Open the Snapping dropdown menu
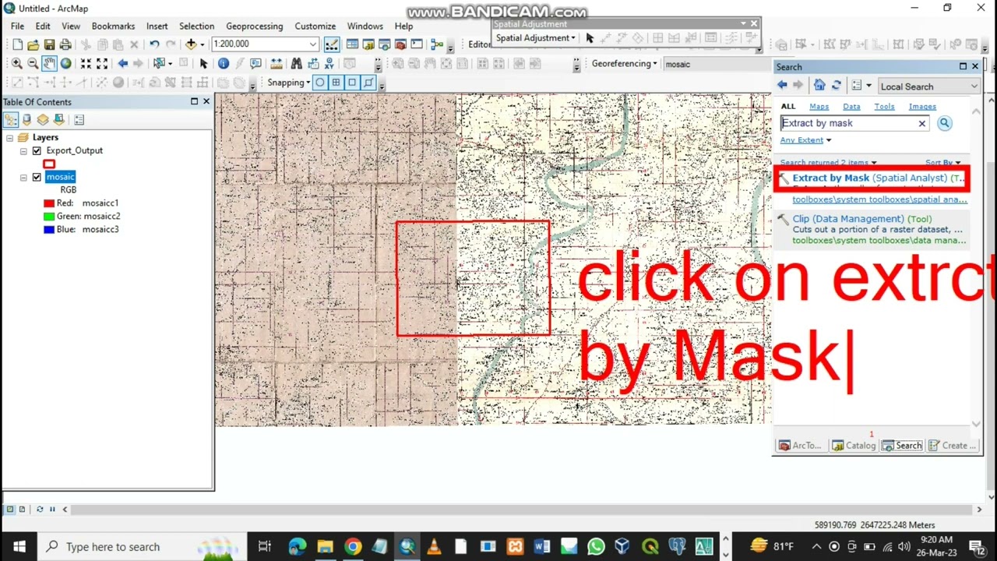 (288, 83)
